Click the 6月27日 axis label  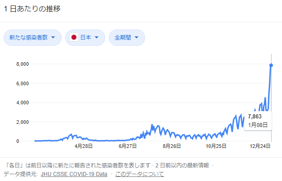[x=127, y=146]
